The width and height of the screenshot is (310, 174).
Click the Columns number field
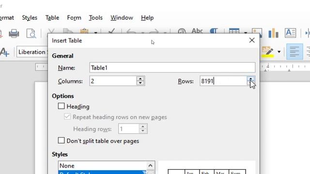click(x=113, y=81)
